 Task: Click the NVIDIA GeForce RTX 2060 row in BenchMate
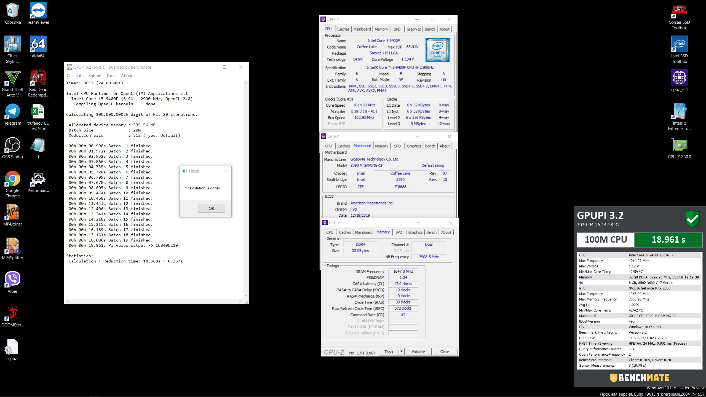point(639,288)
